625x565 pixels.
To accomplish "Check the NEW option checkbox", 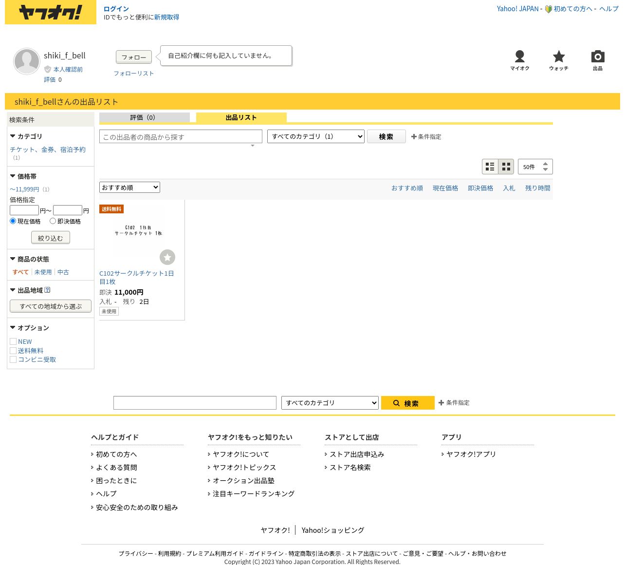I will coord(13,342).
